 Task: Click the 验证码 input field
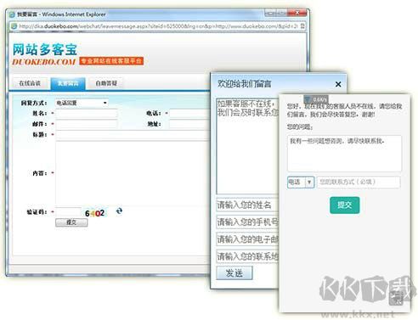(68, 212)
